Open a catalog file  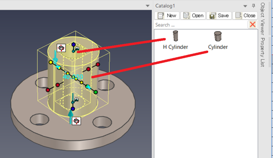[x=193, y=16]
